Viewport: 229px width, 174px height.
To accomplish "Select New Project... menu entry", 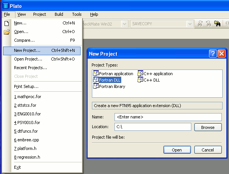I will click(42, 51).
